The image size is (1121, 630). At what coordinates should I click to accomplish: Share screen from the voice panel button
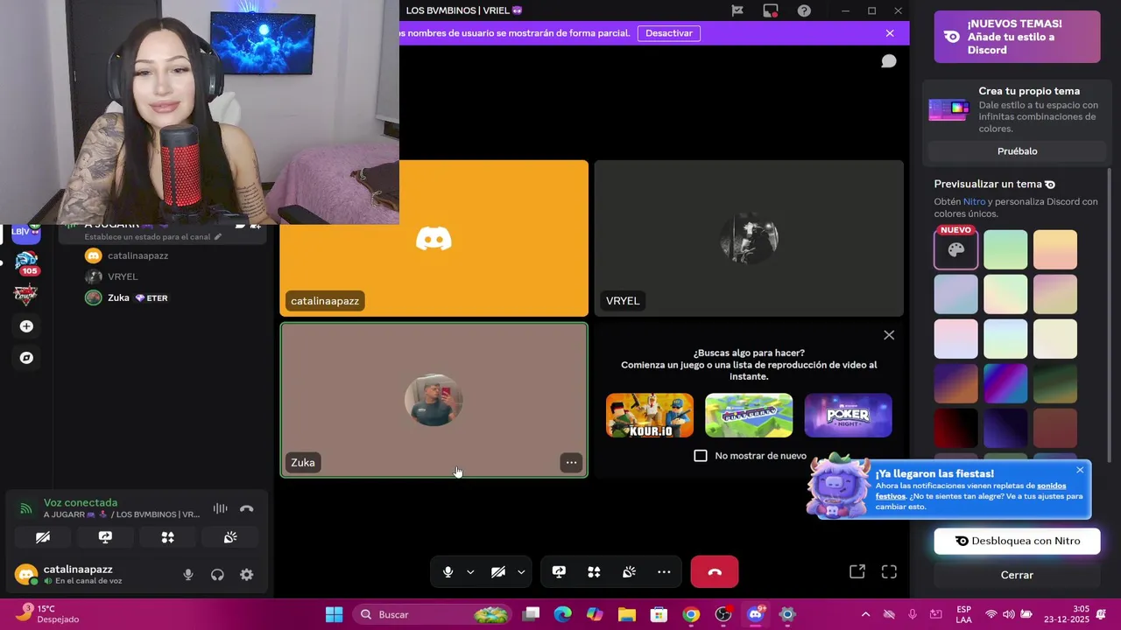(105, 537)
